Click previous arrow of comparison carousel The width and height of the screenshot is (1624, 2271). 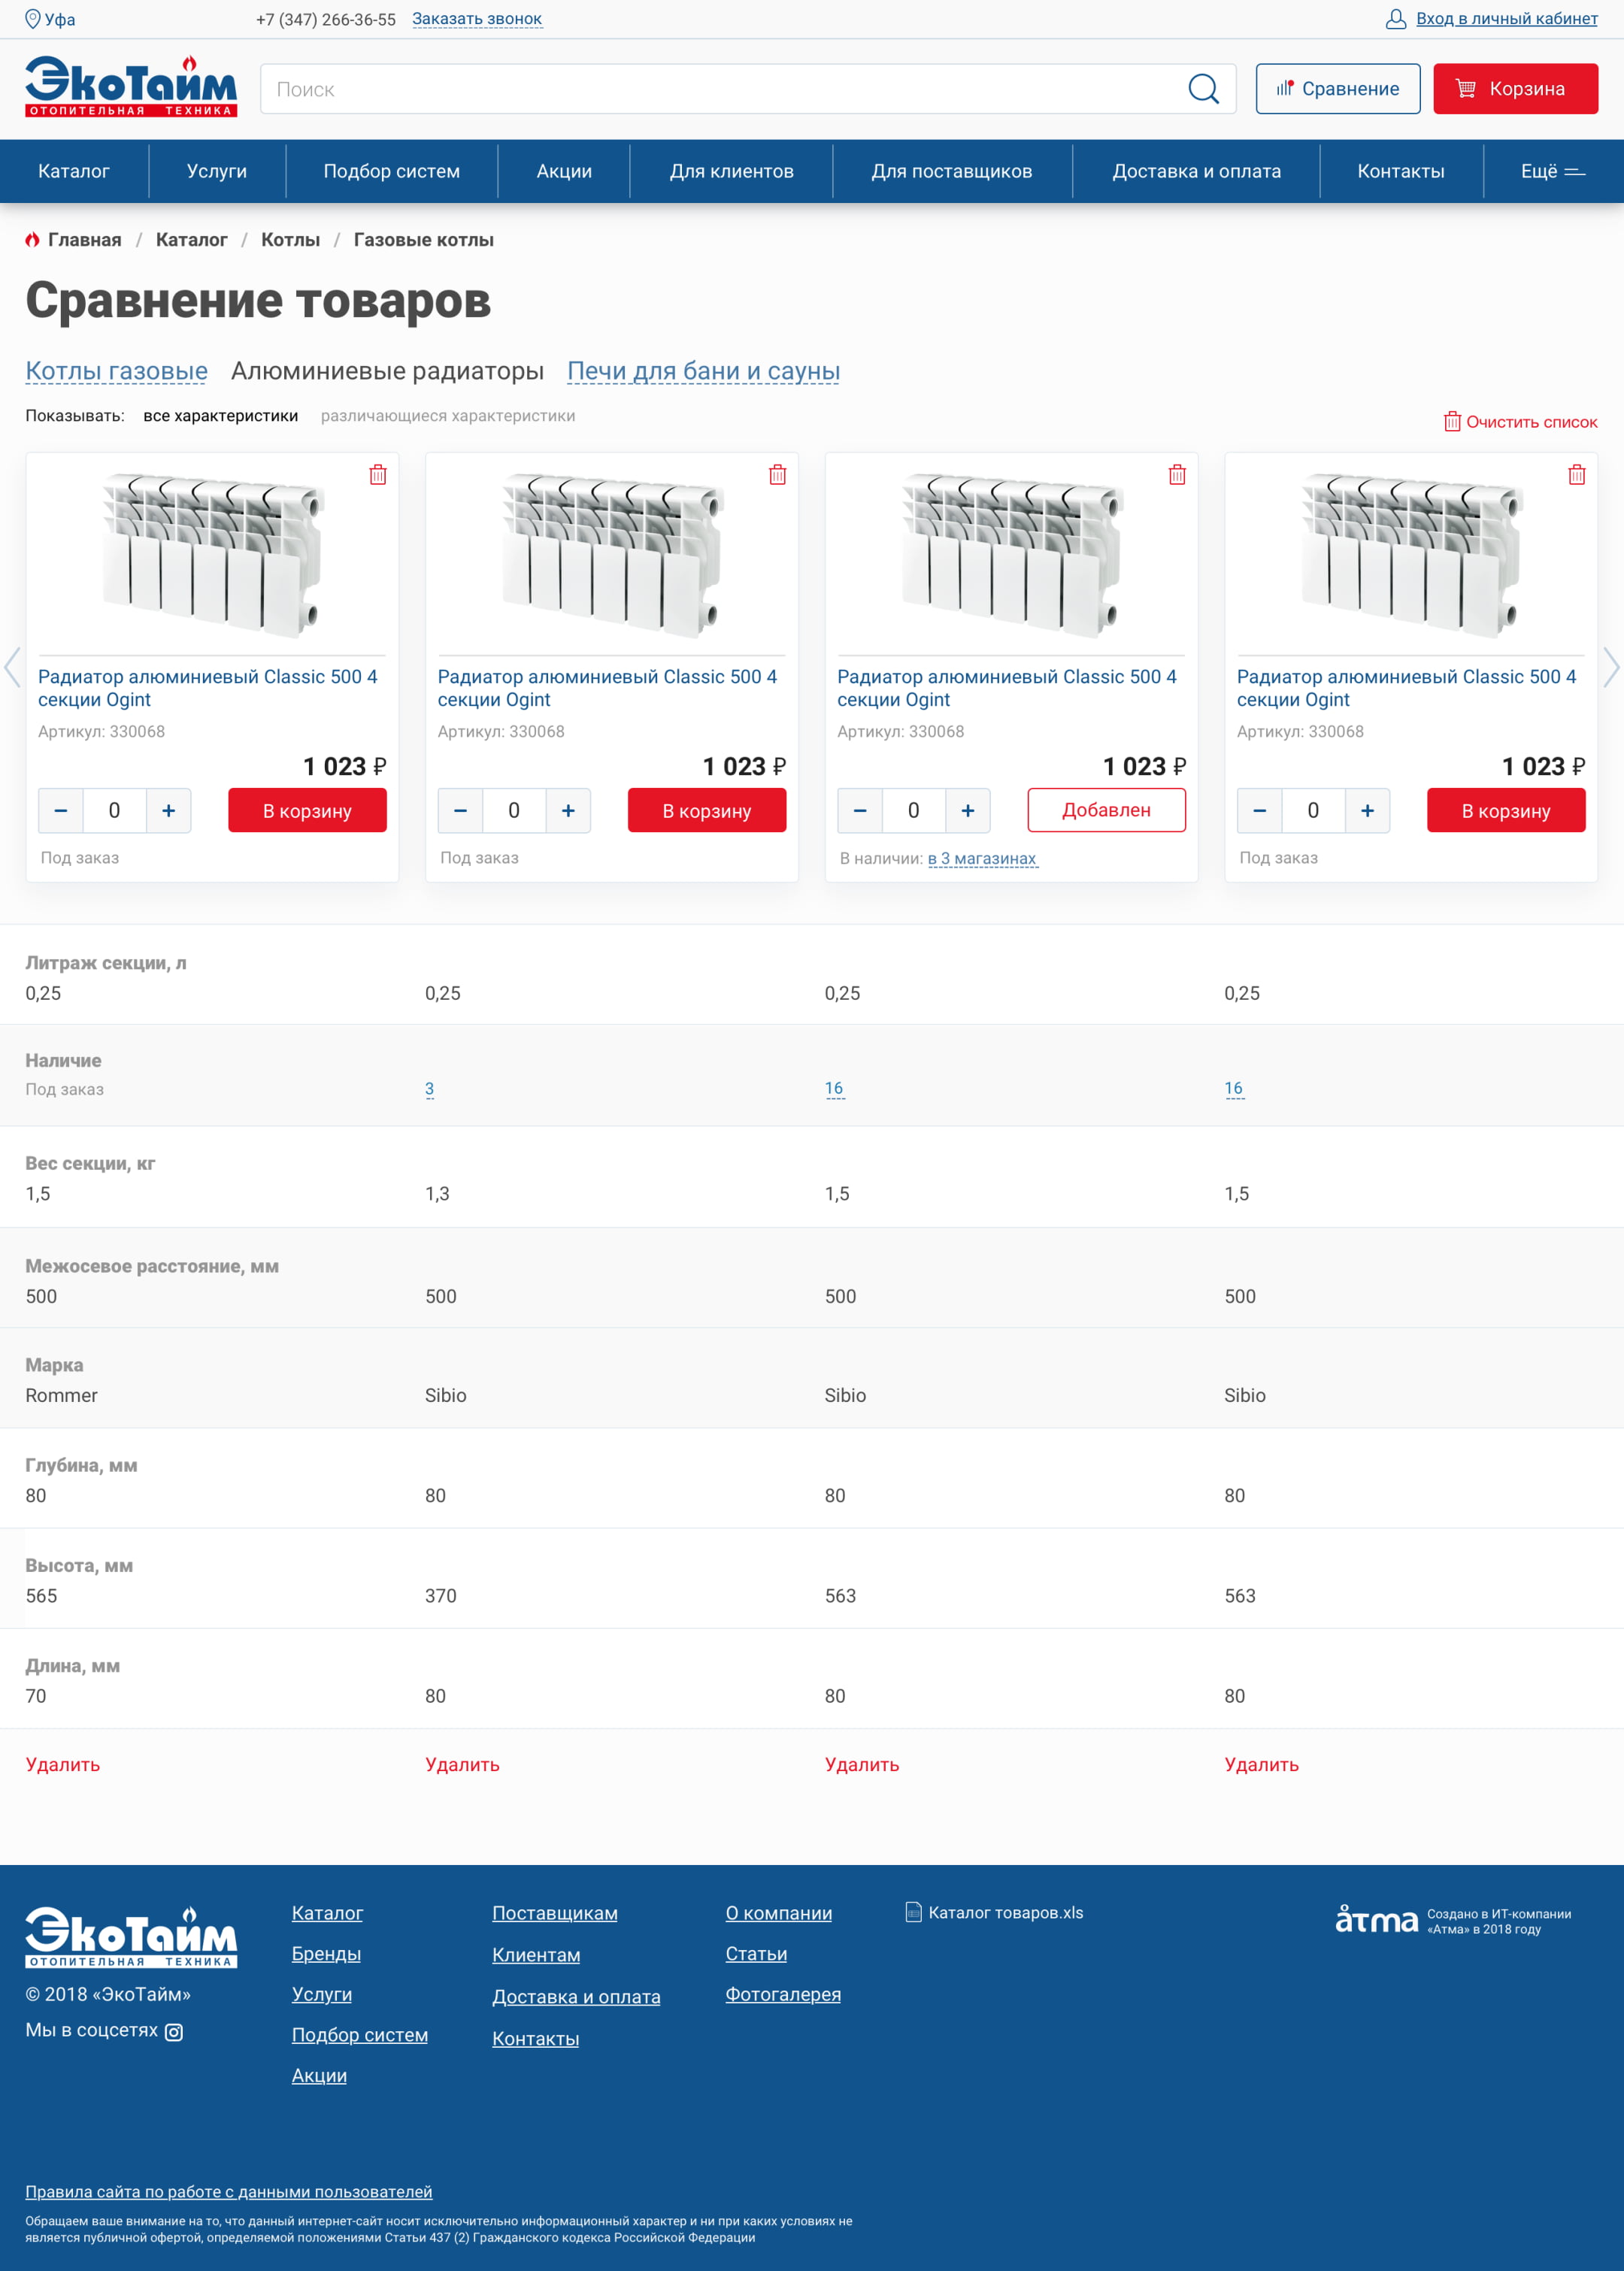(12, 668)
